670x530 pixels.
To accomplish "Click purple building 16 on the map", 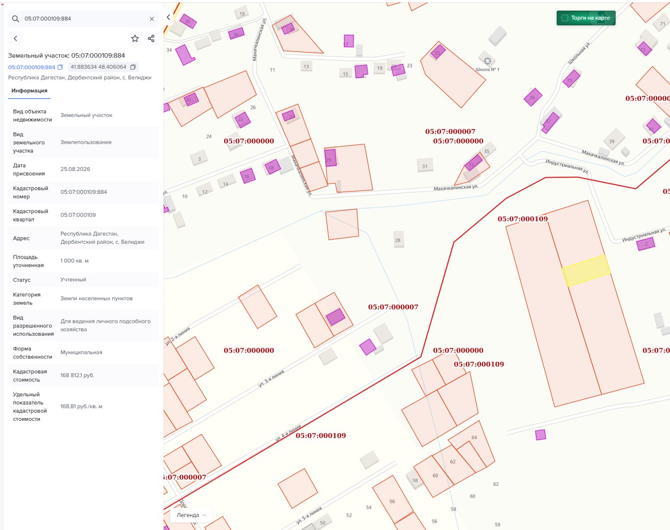I will pyautogui.click(x=247, y=175).
